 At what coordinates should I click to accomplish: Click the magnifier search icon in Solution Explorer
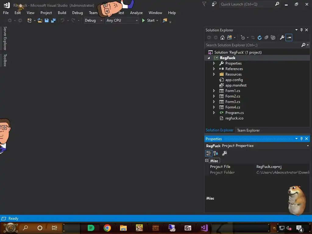coord(303,45)
